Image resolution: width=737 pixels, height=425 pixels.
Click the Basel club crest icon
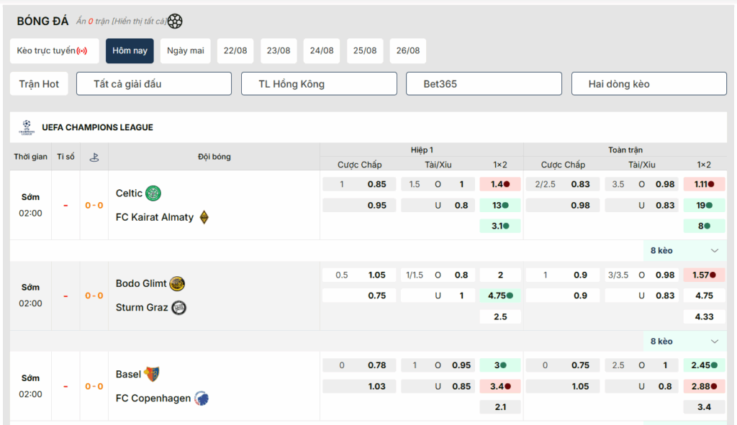[151, 375]
